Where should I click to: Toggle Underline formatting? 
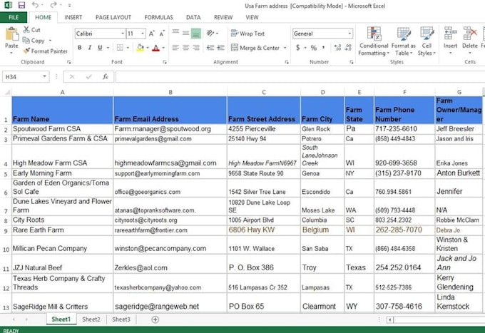pos(100,48)
